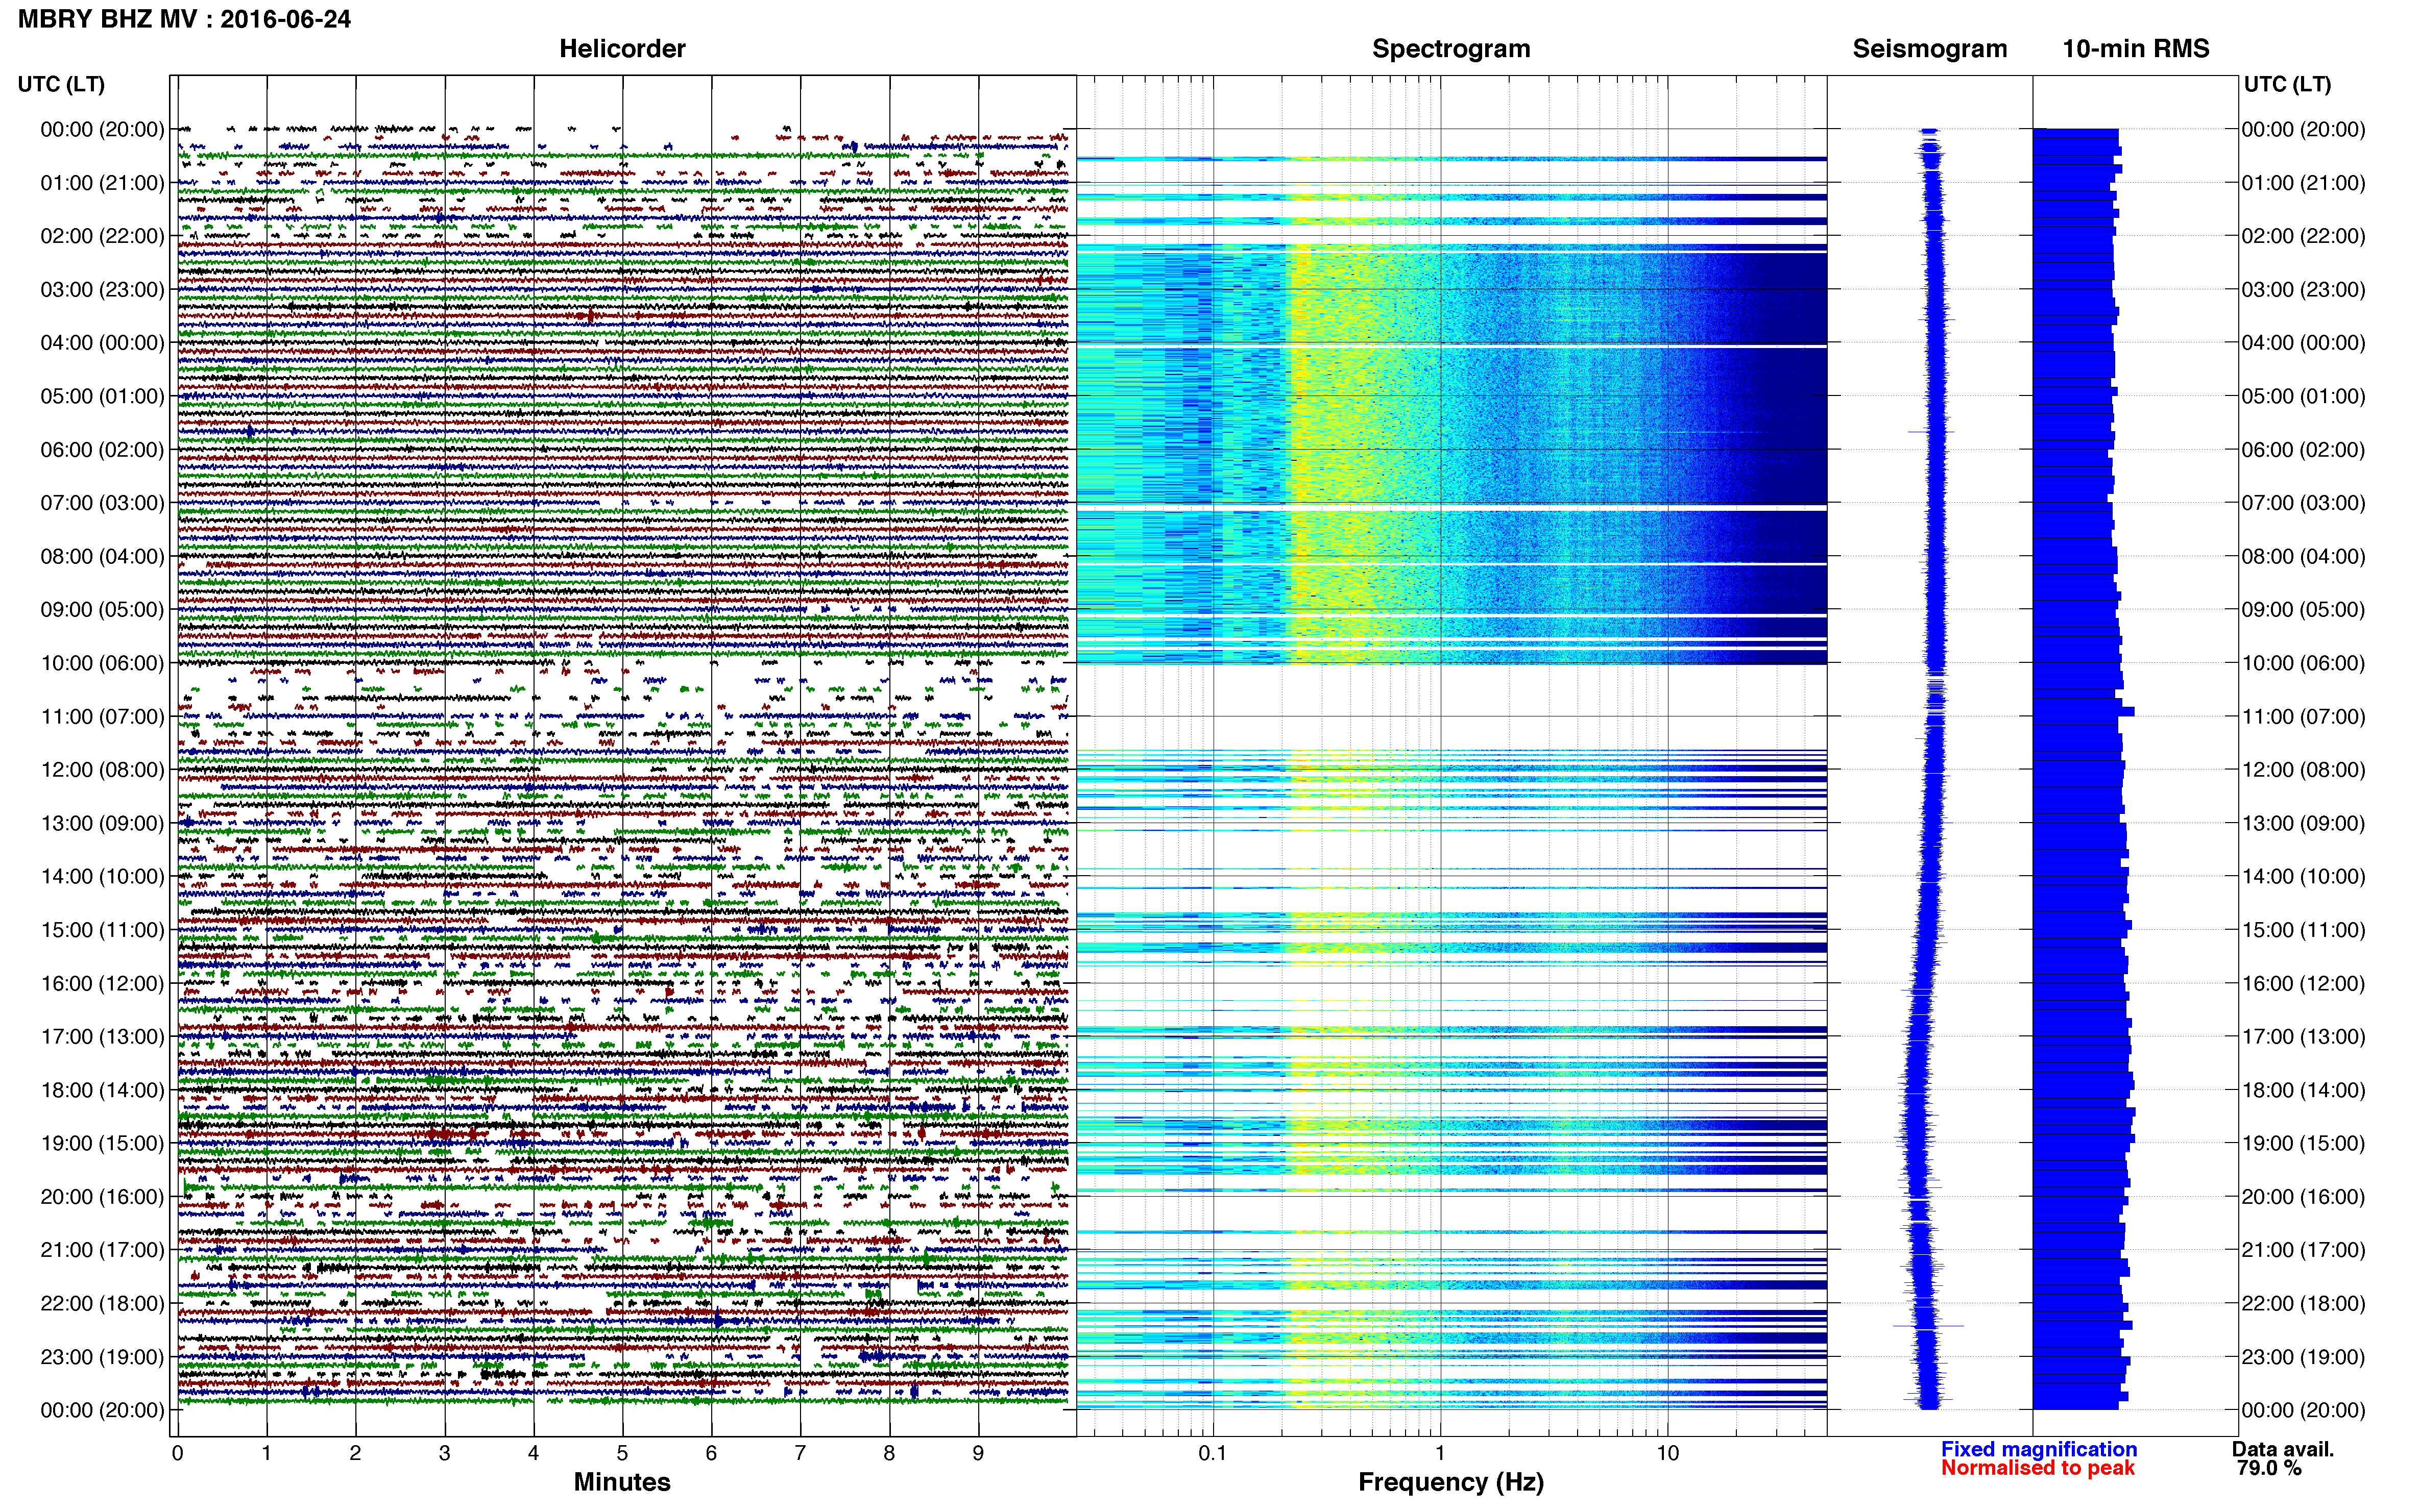Click the right 'UTC (LT)' axis label
Viewport: 2420px width, 1512px height.
coord(2287,84)
